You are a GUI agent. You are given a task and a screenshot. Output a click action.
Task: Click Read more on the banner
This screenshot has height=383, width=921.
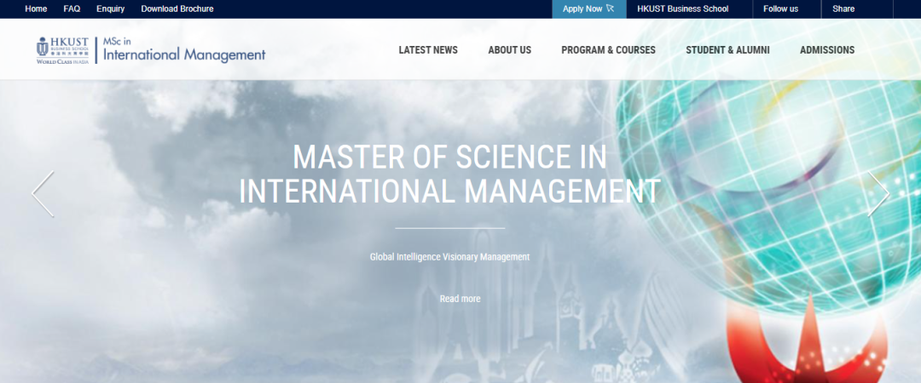coord(460,299)
